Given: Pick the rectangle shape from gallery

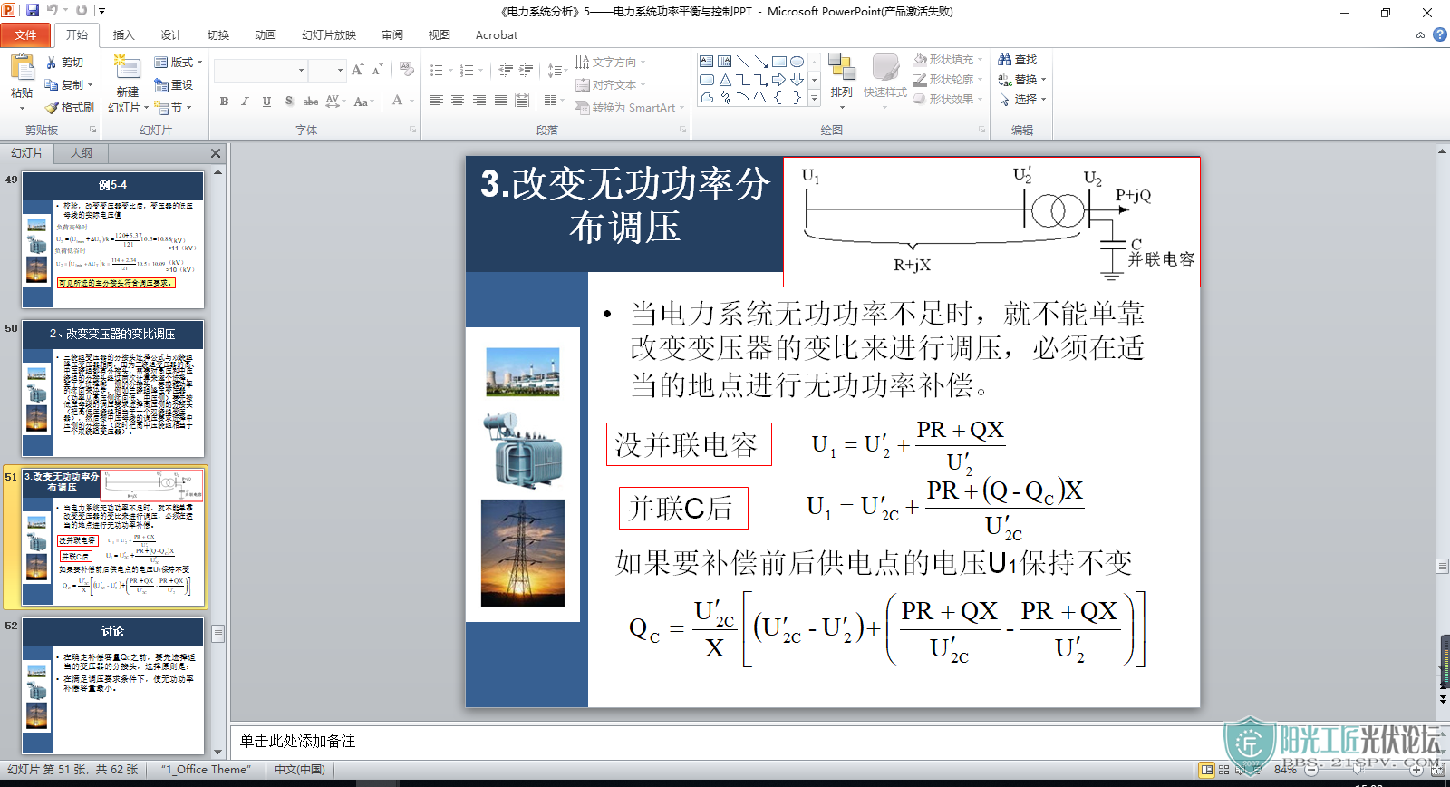Looking at the screenshot, I should 778,62.
